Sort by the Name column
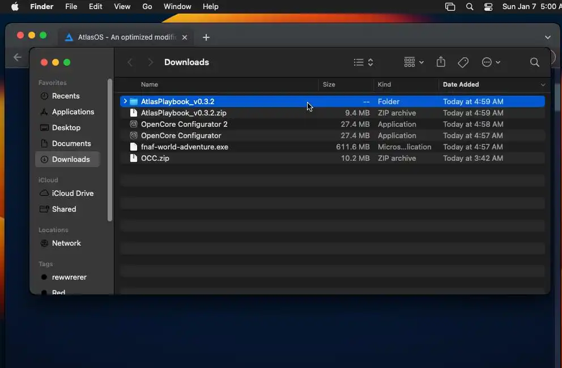Screen dimensions: 562x368 [x=149, y=84]
